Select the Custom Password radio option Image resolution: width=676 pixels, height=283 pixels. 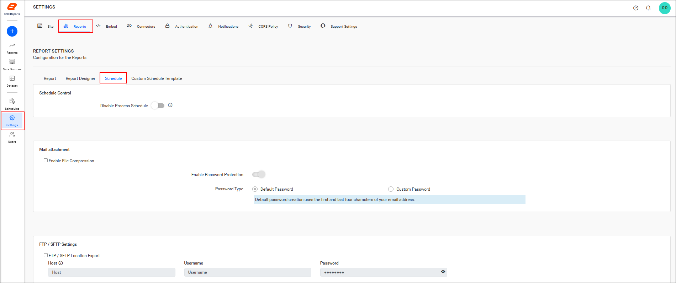[391, 189]
